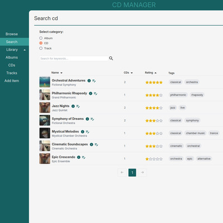Viewport: 223px width, 223px height.
Task: Edit the Cinematic Soundscapes entry
Action: point(96,145)
